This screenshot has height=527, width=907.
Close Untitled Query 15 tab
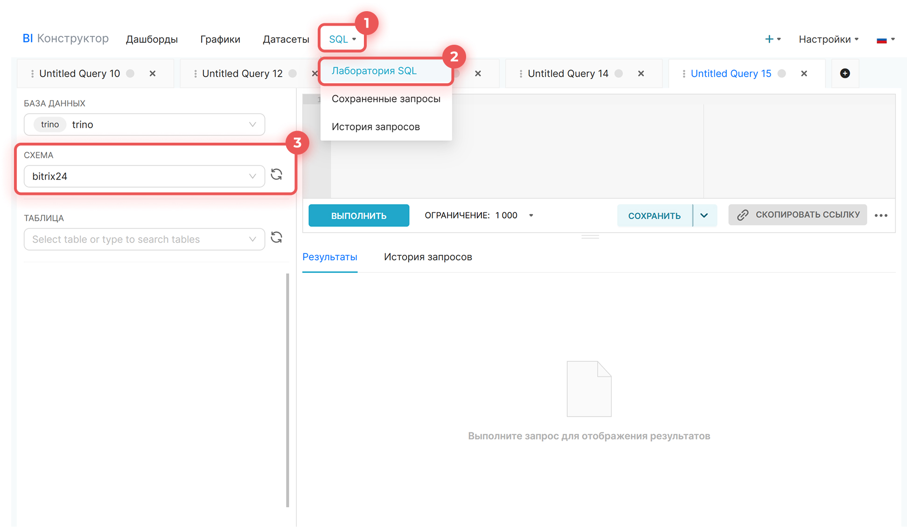pos(804,74)
